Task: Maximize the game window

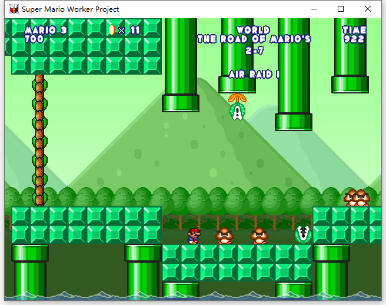Action: tap(341, 9)
